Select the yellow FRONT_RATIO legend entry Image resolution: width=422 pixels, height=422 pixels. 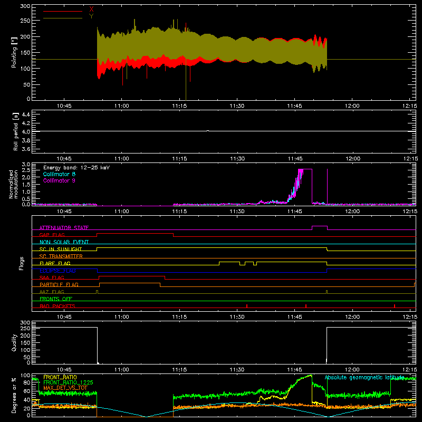60,377
